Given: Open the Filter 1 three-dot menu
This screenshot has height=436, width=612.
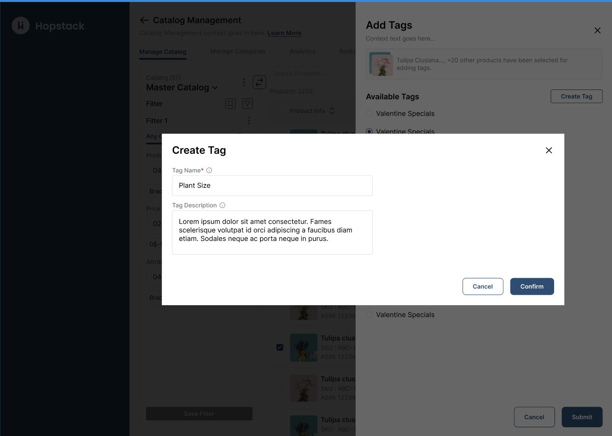Looking at the screenshot, I should coord(249,121).
